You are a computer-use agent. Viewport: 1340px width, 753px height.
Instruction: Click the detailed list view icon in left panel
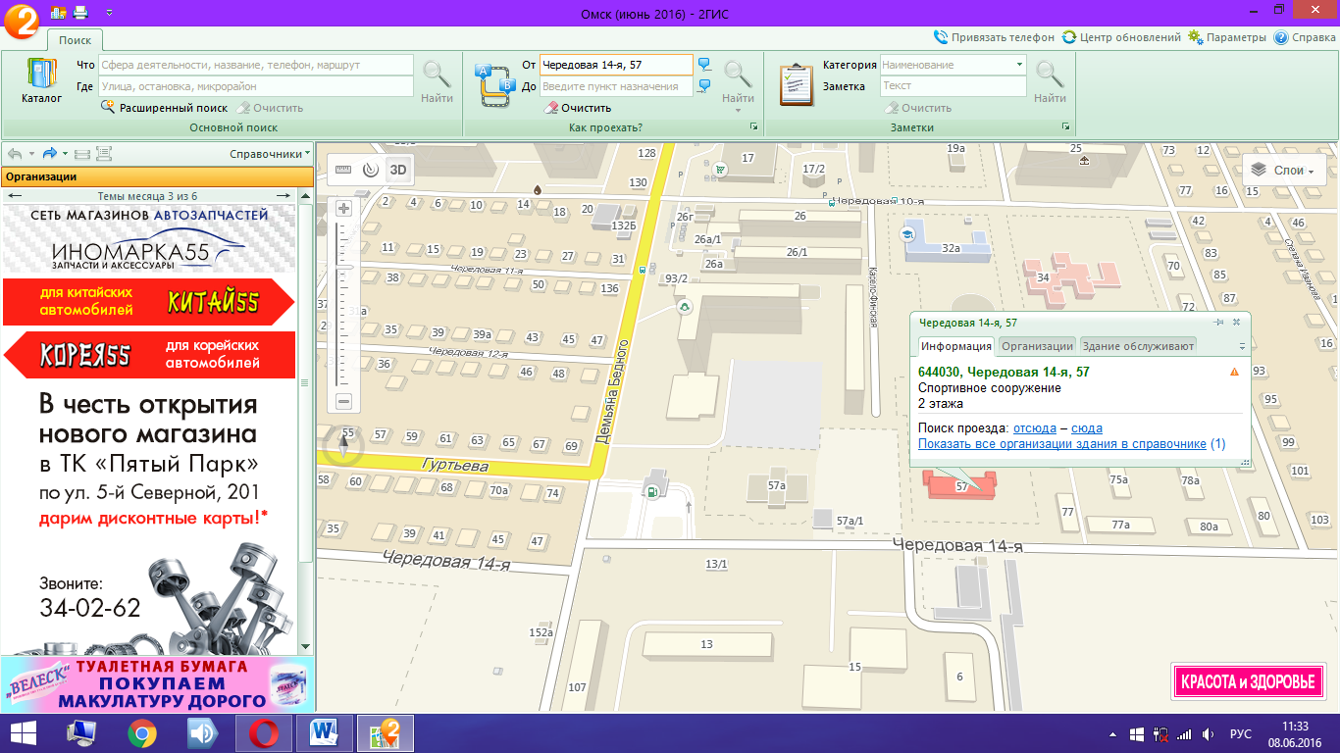pyautogui.click(x=104, y=154)
